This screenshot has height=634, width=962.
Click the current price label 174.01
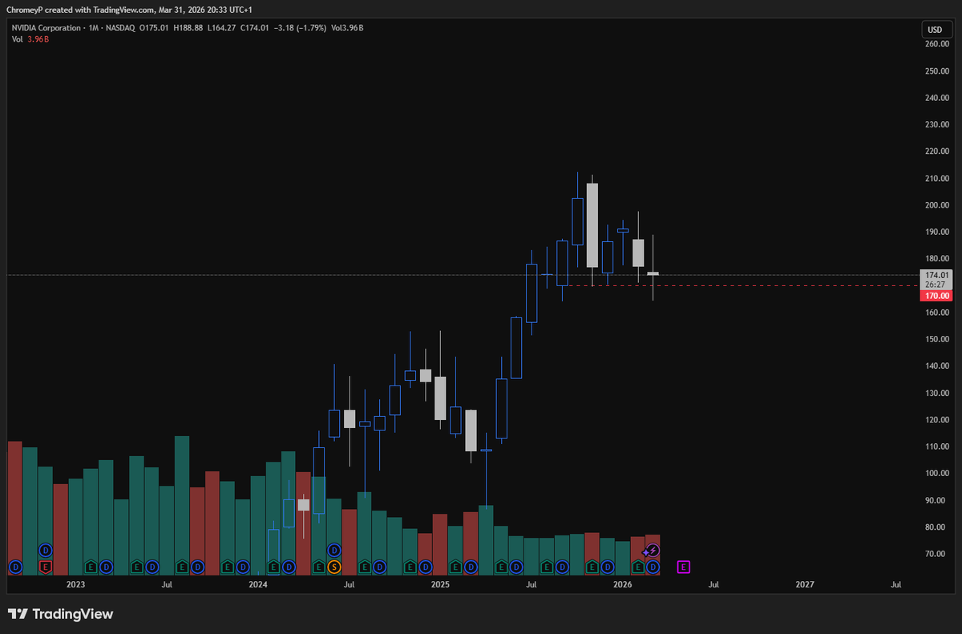tap(936, 274)
